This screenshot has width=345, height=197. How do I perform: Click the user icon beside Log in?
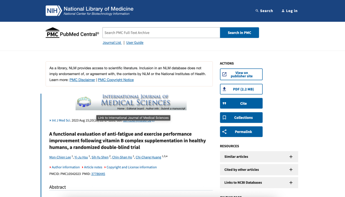pyautogui.click(x=283, y=11)
